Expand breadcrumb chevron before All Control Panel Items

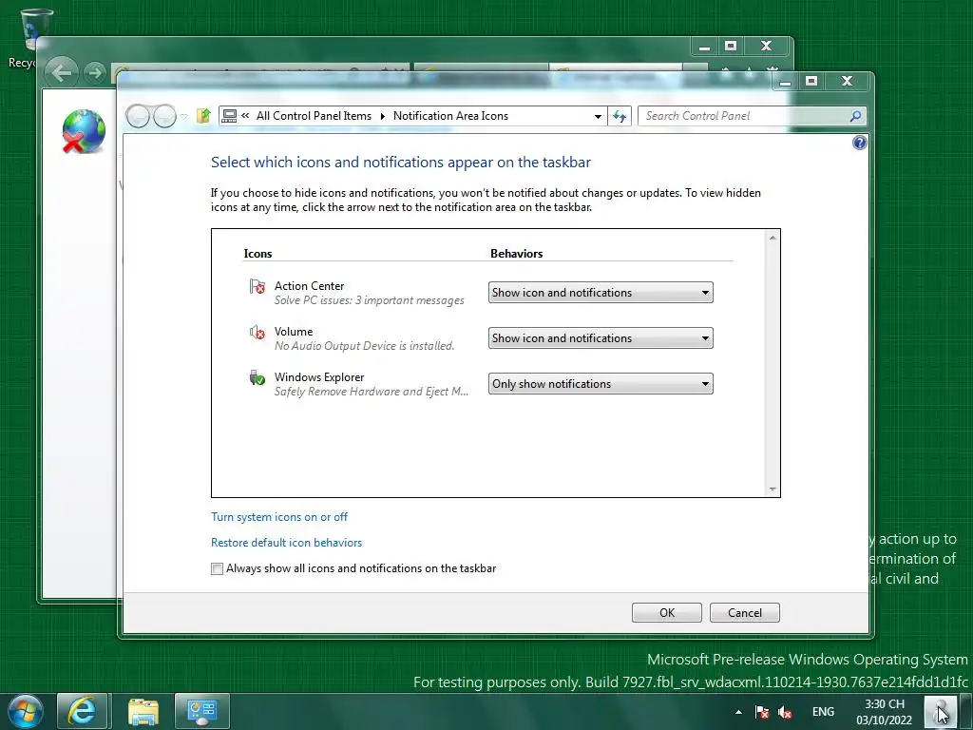tap(246, 115)
